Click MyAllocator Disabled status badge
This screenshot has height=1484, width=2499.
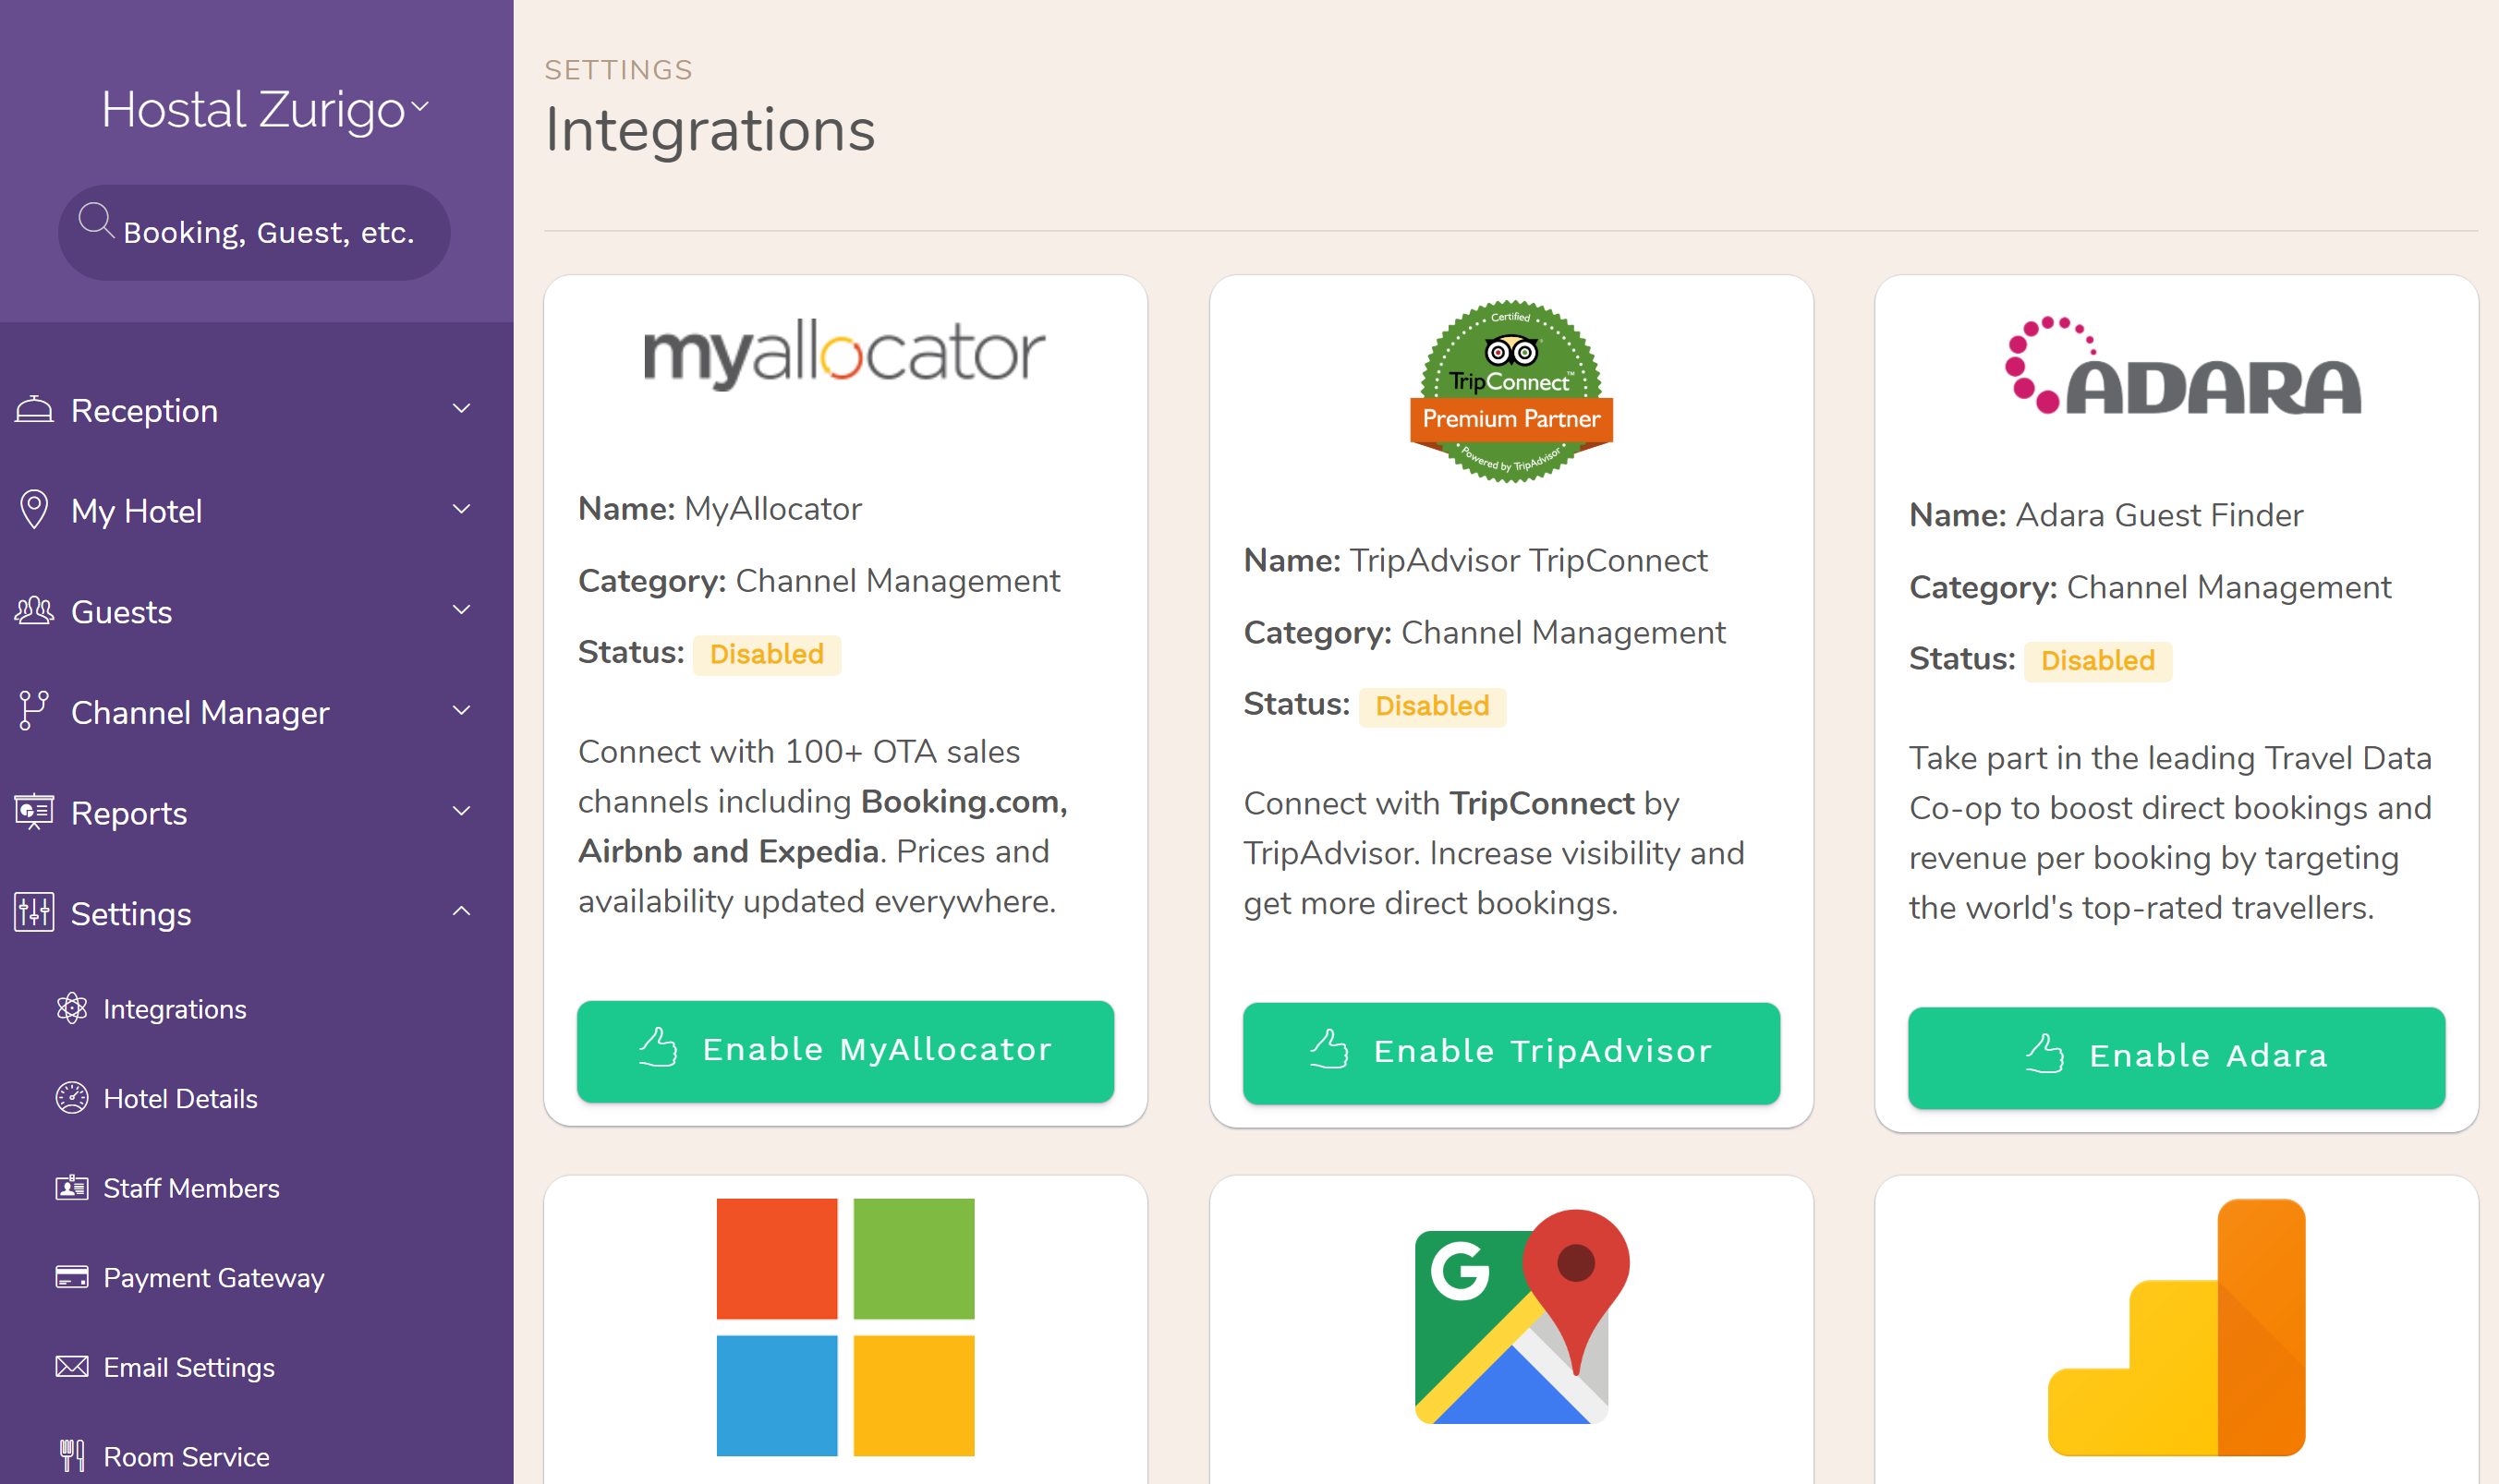pyautogui.click(x=768, y=654)
